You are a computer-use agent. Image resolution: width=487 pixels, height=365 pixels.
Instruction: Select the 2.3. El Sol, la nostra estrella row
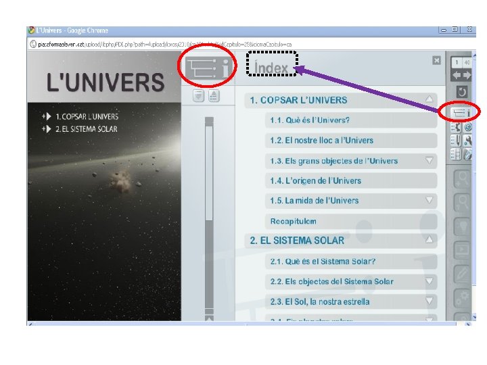pyautogui.click(x=351, y=301)
